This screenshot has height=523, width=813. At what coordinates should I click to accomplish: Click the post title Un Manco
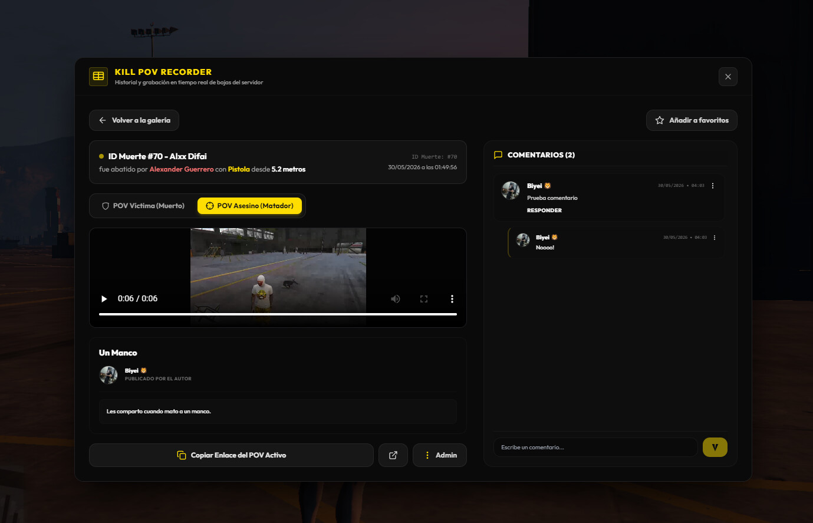click(118, 353)
